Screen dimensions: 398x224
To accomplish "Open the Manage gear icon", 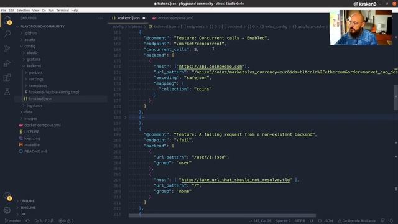I will point(7,210).
